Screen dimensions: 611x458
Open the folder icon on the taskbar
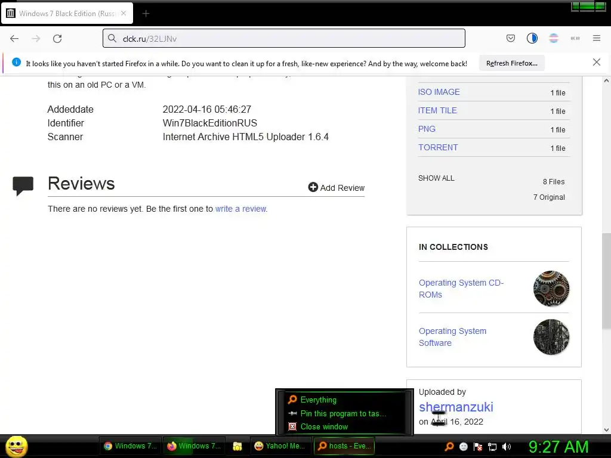point(237,446)
